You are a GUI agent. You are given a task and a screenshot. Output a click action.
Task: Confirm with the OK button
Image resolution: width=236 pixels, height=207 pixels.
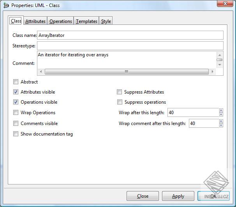[x=213, y=196]
